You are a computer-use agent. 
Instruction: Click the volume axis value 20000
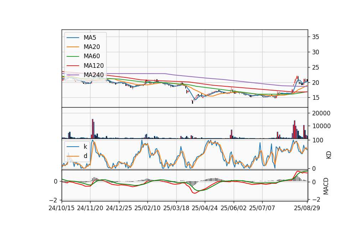click(321, 113)
